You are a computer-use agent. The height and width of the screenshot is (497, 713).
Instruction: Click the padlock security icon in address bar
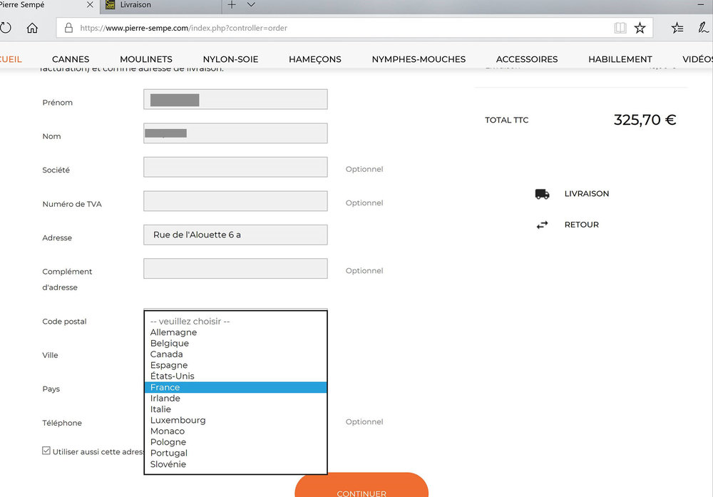pos(68,28)
